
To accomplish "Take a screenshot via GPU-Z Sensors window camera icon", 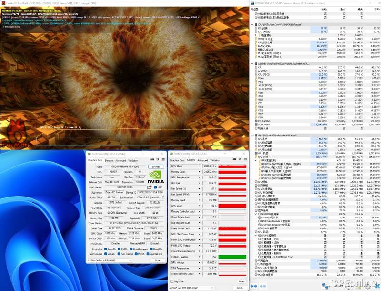I will [x=234, y=159].
